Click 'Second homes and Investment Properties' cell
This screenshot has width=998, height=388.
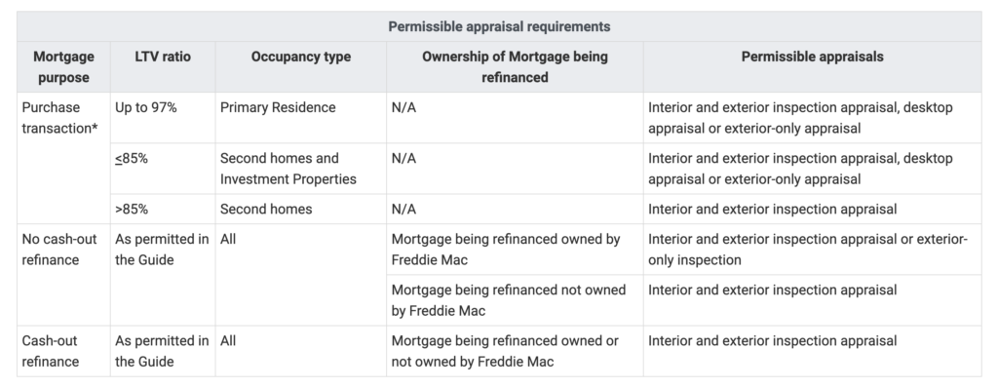(x=300, y=169)
